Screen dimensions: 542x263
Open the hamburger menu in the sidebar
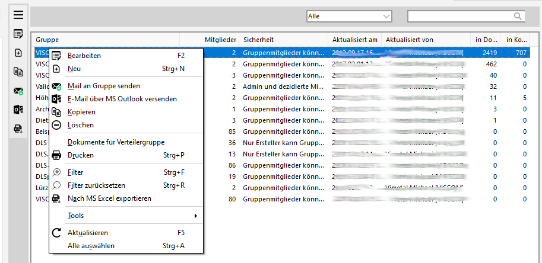[x=18, y=15]
